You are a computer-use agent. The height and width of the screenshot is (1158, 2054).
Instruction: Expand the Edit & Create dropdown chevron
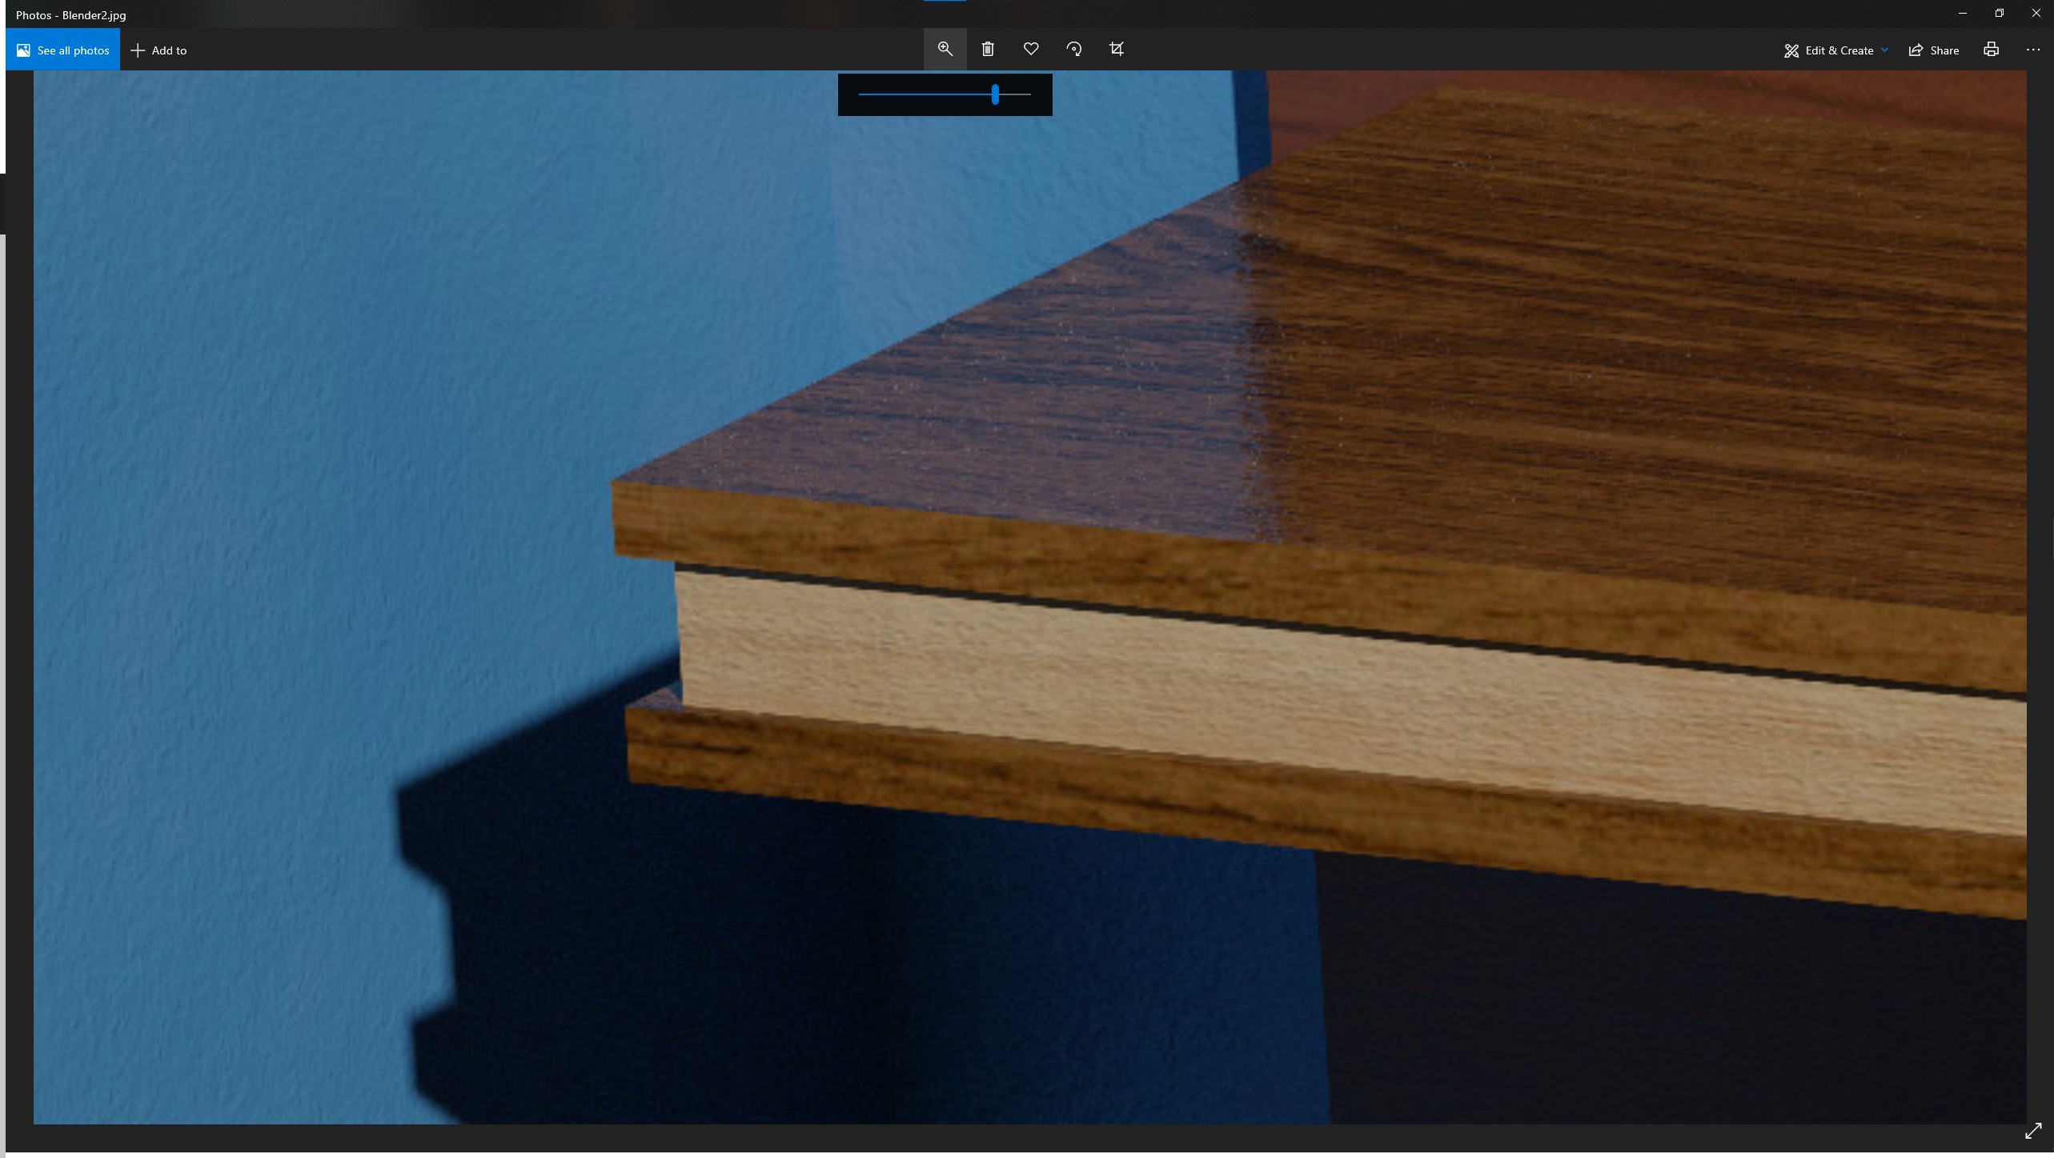coord(1885,50)
